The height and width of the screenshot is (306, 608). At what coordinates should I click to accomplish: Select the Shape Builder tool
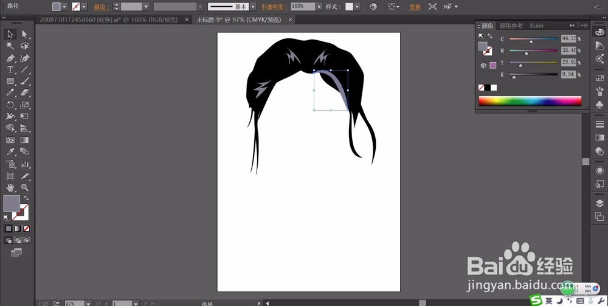click(10, 128)
